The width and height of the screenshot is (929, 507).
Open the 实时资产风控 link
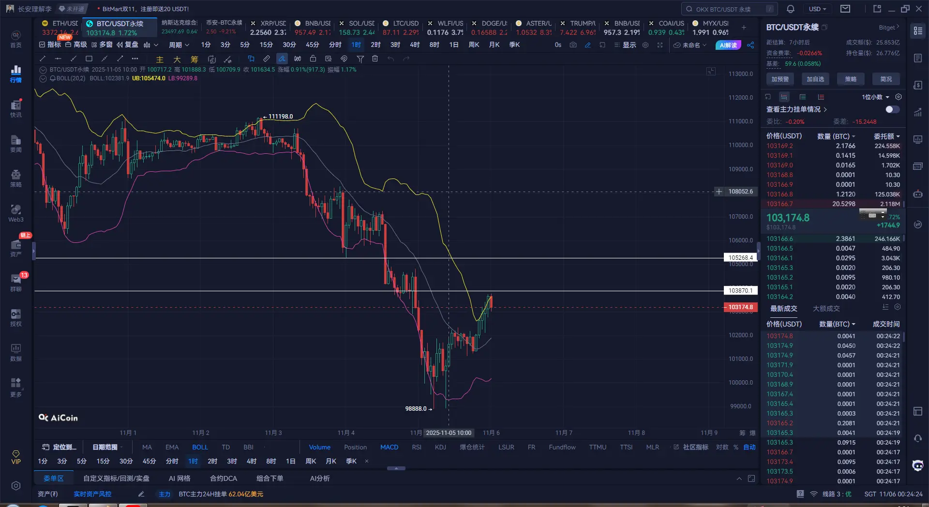[92, 494]
